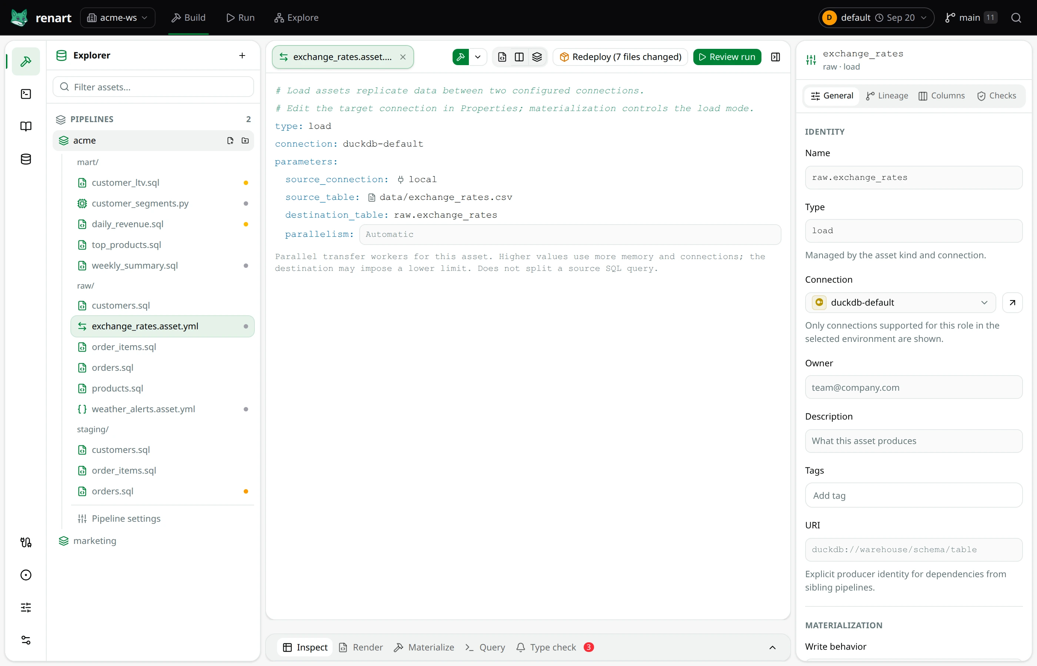
Task: Open the circle dot status icon in sidebar
Action: pos(26,575)
